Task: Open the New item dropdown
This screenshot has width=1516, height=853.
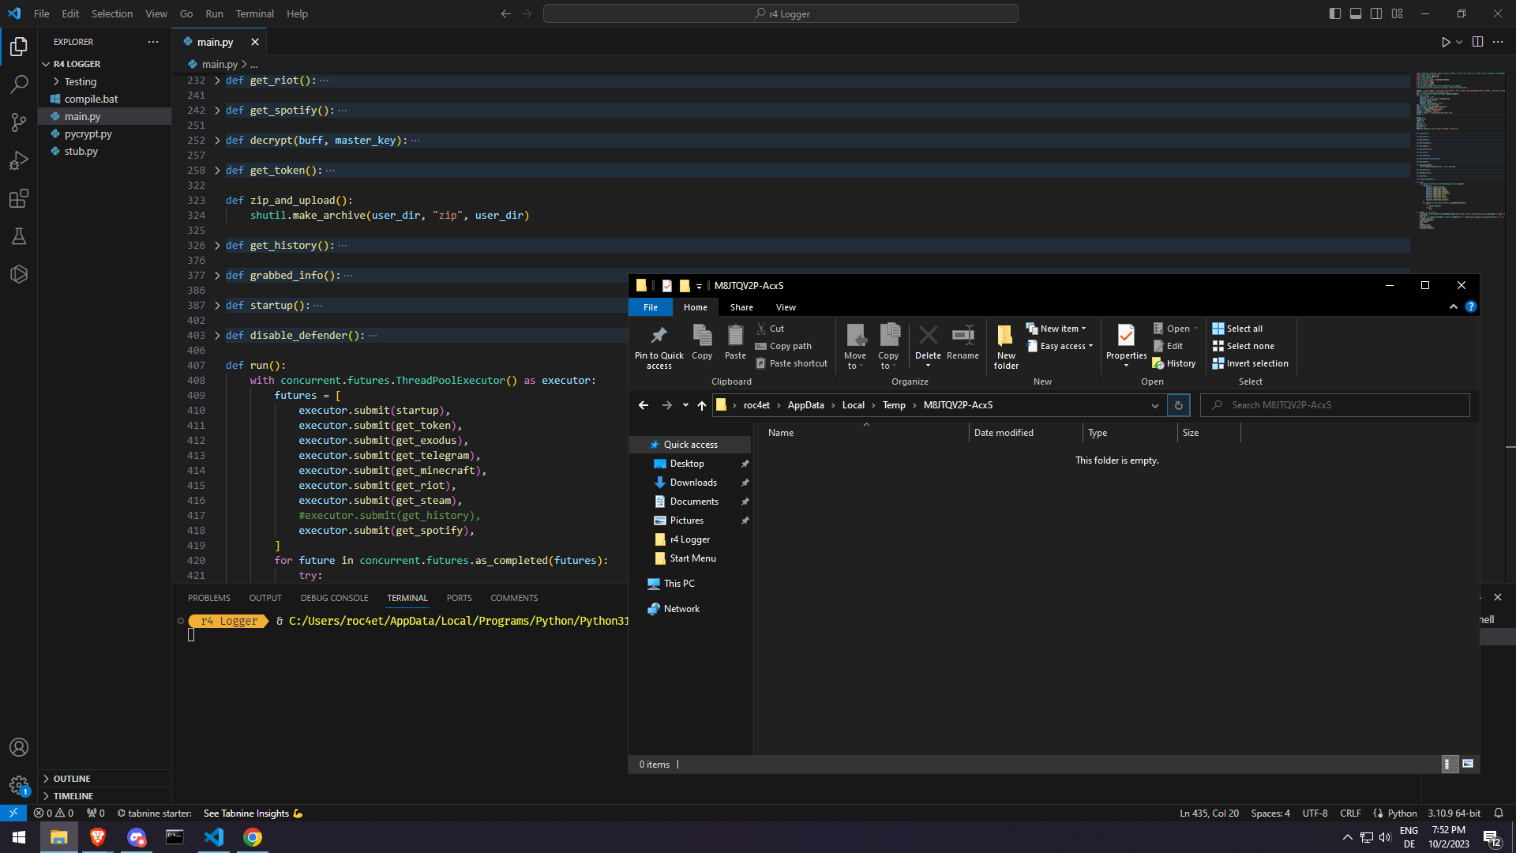Action: [x=1056, y=329]
